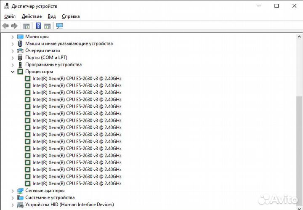
Task: Collapse the Процессоры node
Action: point(13,72)
